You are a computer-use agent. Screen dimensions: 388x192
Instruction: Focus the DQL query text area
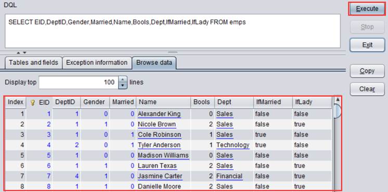click(x=173, y=31)
